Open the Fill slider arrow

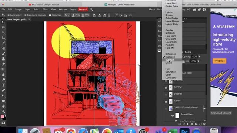[198, 61]
